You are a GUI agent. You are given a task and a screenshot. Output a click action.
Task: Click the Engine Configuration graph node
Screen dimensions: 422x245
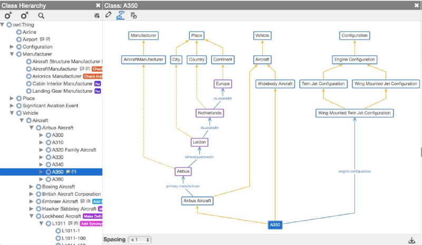(x=354, y=60)
